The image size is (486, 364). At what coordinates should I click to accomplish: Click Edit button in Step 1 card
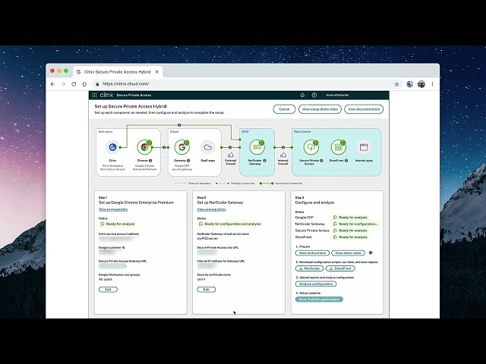tap(108, 290)
